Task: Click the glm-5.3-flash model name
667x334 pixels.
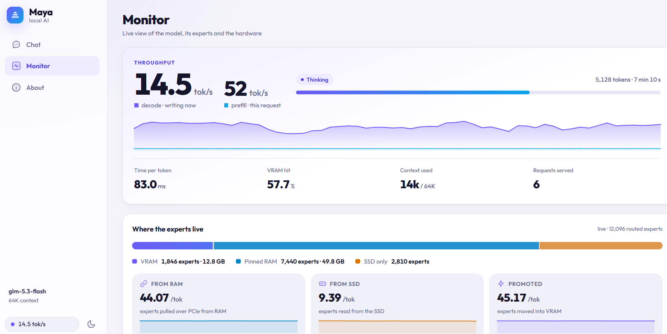Action: coord(27,292)
